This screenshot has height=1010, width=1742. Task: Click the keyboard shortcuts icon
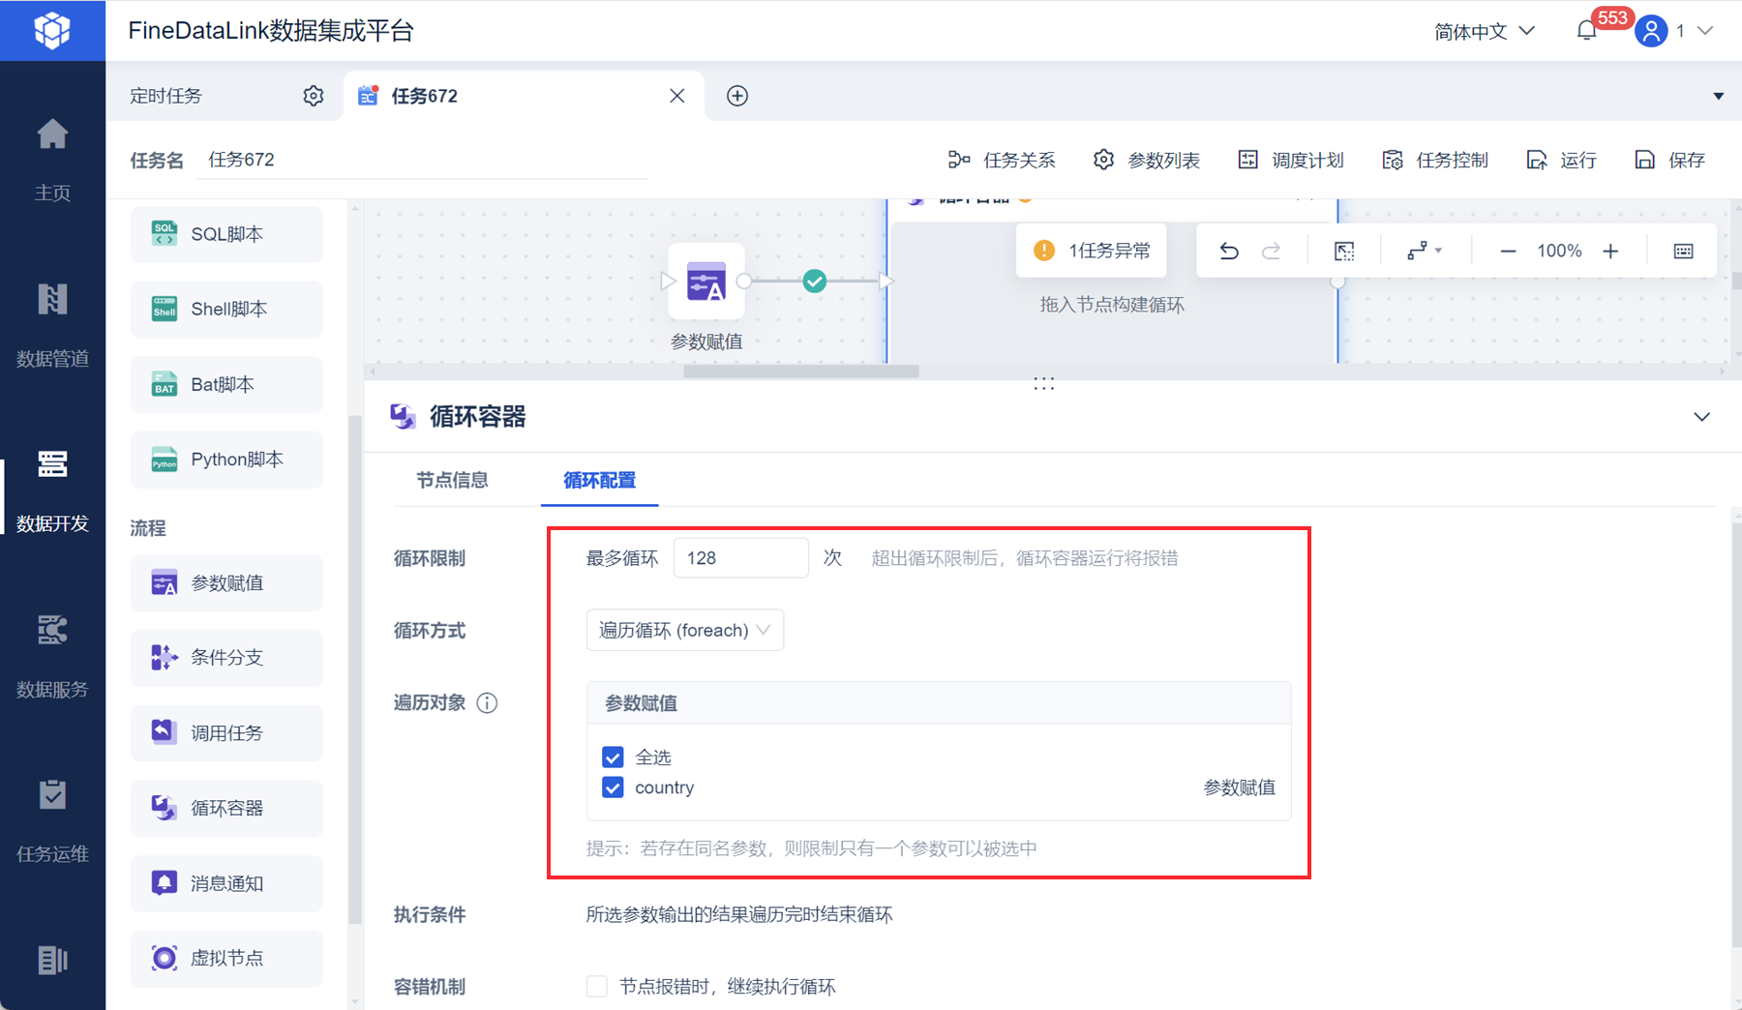tap(1684, 251)
